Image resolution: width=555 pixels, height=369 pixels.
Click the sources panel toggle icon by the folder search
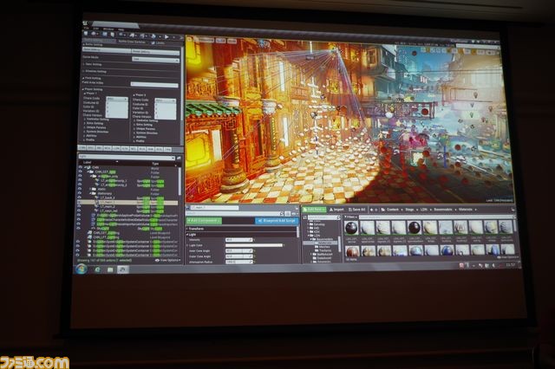click(304, 217)
